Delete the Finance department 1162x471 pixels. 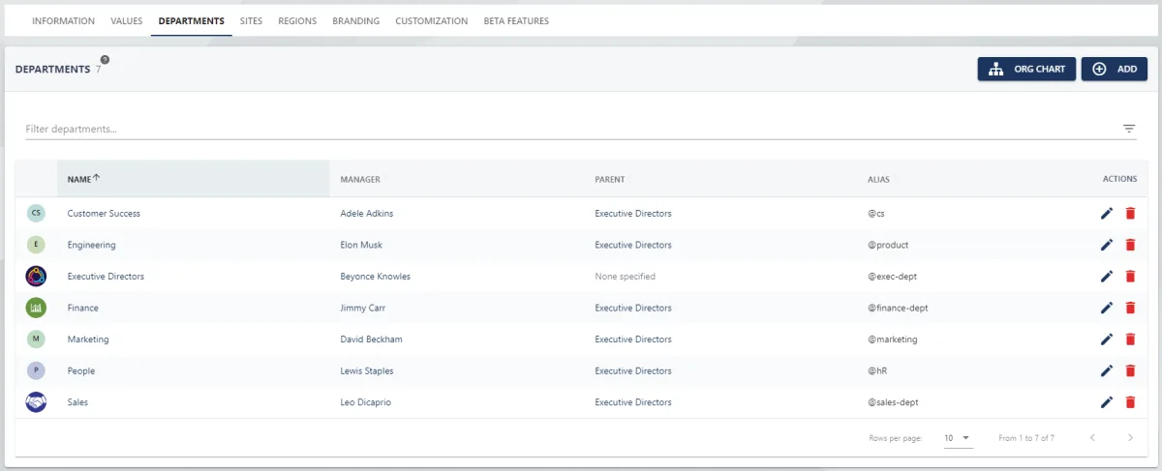coord(1129,308)
